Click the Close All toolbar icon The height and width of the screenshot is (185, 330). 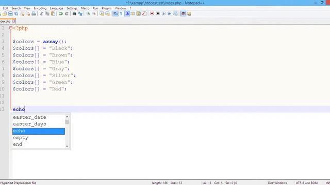(28, 14)
